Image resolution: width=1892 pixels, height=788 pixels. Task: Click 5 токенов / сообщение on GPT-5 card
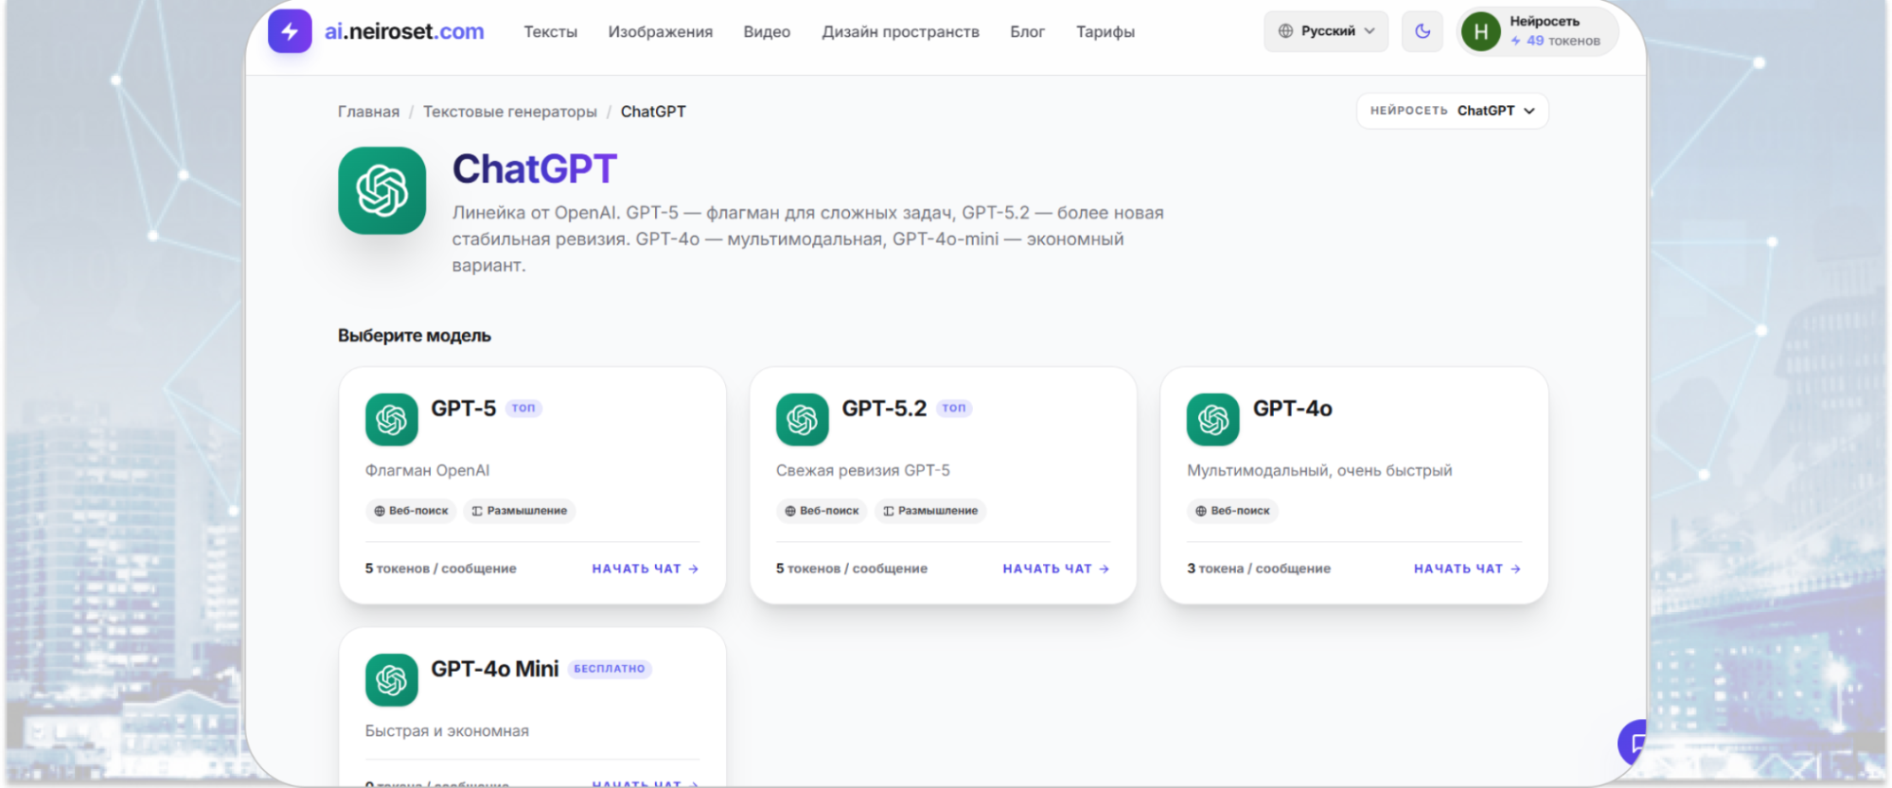point(441,569)
